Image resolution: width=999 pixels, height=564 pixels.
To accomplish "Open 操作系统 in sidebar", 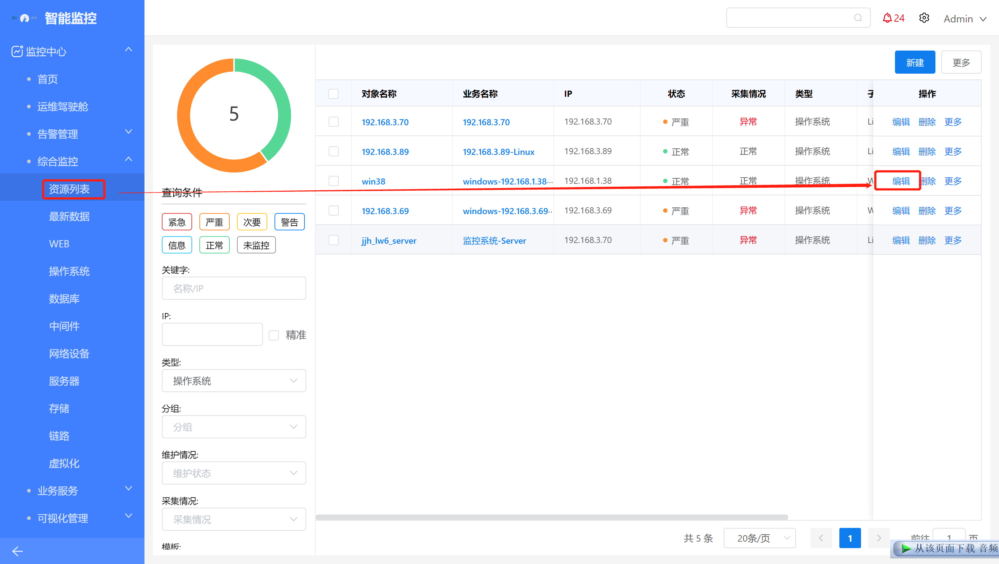I will 69,271.
